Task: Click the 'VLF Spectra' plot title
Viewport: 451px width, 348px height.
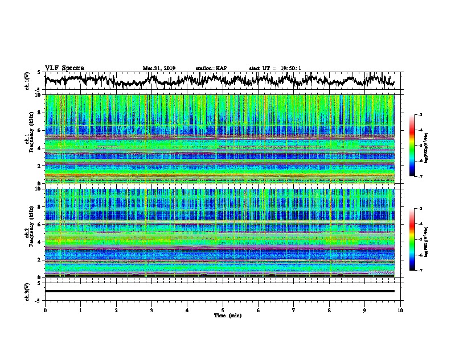Action: point(64,68)
